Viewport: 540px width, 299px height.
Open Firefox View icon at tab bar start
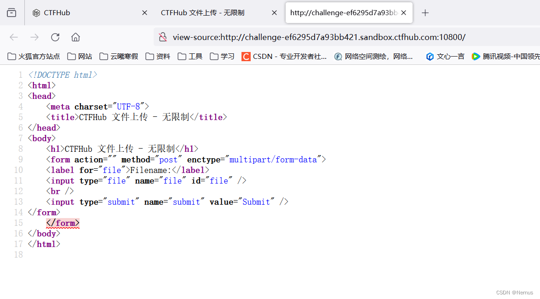point(11,13)
